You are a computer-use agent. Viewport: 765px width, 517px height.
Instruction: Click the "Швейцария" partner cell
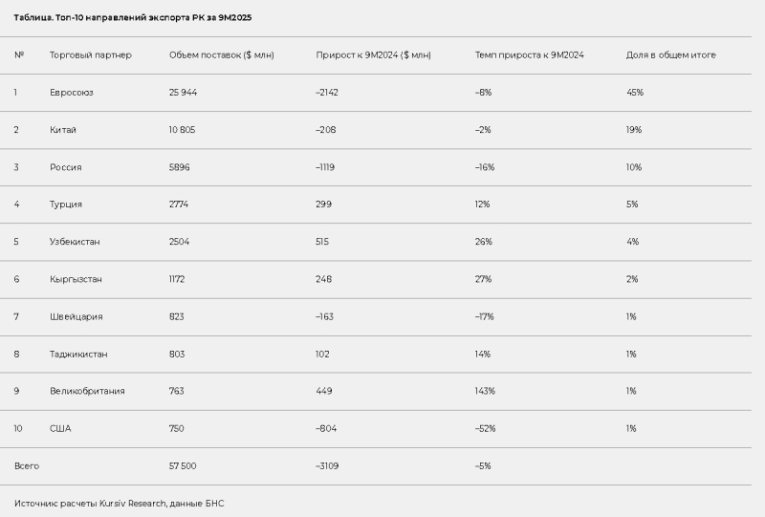click(76, 316)
